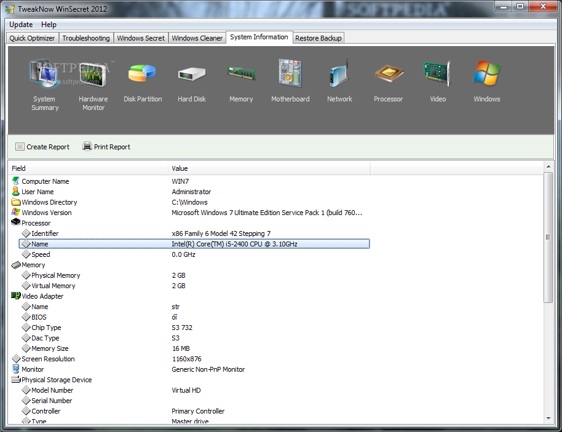
Task: Open the Help menu
Action: click(x=49, y=25)
